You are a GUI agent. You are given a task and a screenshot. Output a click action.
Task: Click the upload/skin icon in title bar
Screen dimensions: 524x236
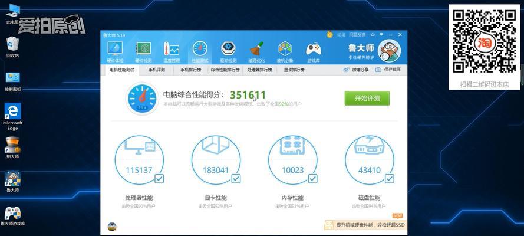[x=373, y=35]
